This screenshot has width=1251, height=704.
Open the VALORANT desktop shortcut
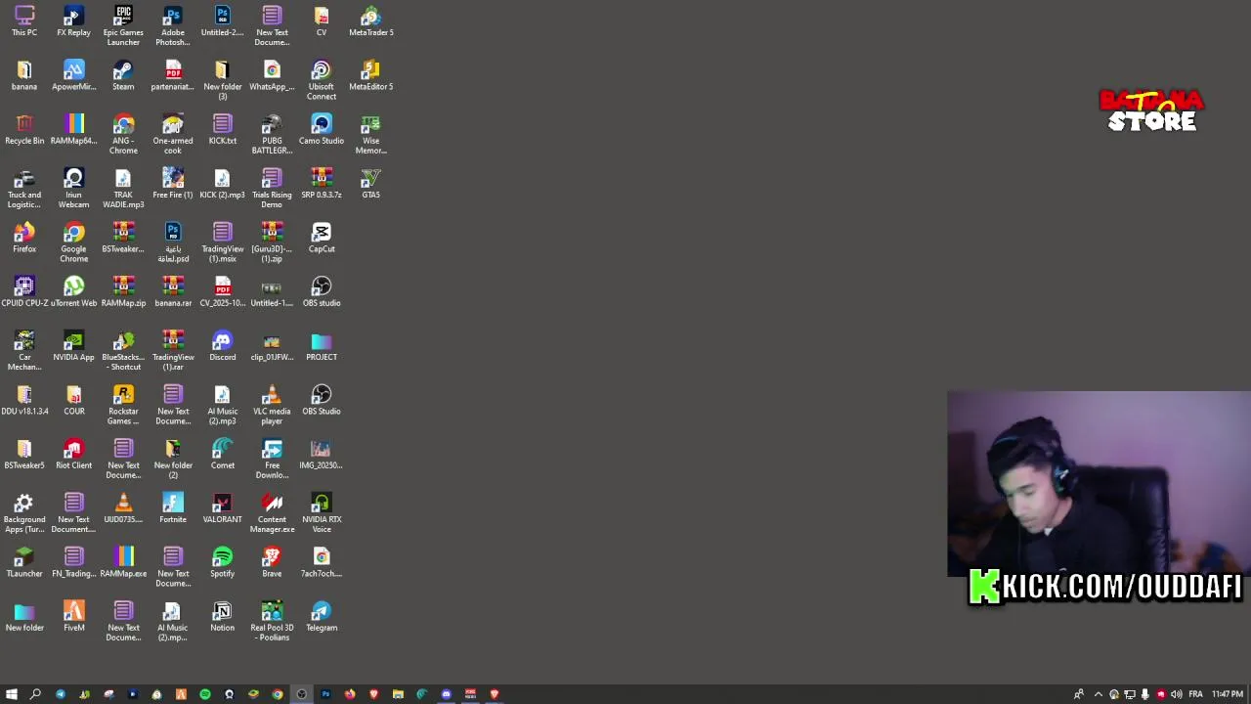[x=222, y=508]
